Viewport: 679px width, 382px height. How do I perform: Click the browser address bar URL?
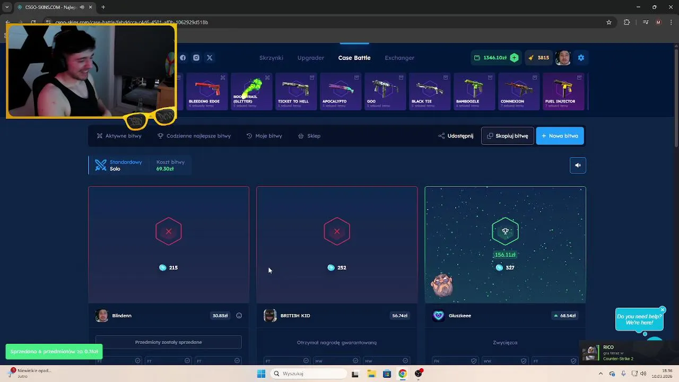pyautogui.click(x=132, y=22)
